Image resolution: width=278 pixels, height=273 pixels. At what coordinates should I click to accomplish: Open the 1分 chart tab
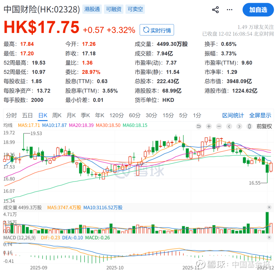[x=197, y=115]
